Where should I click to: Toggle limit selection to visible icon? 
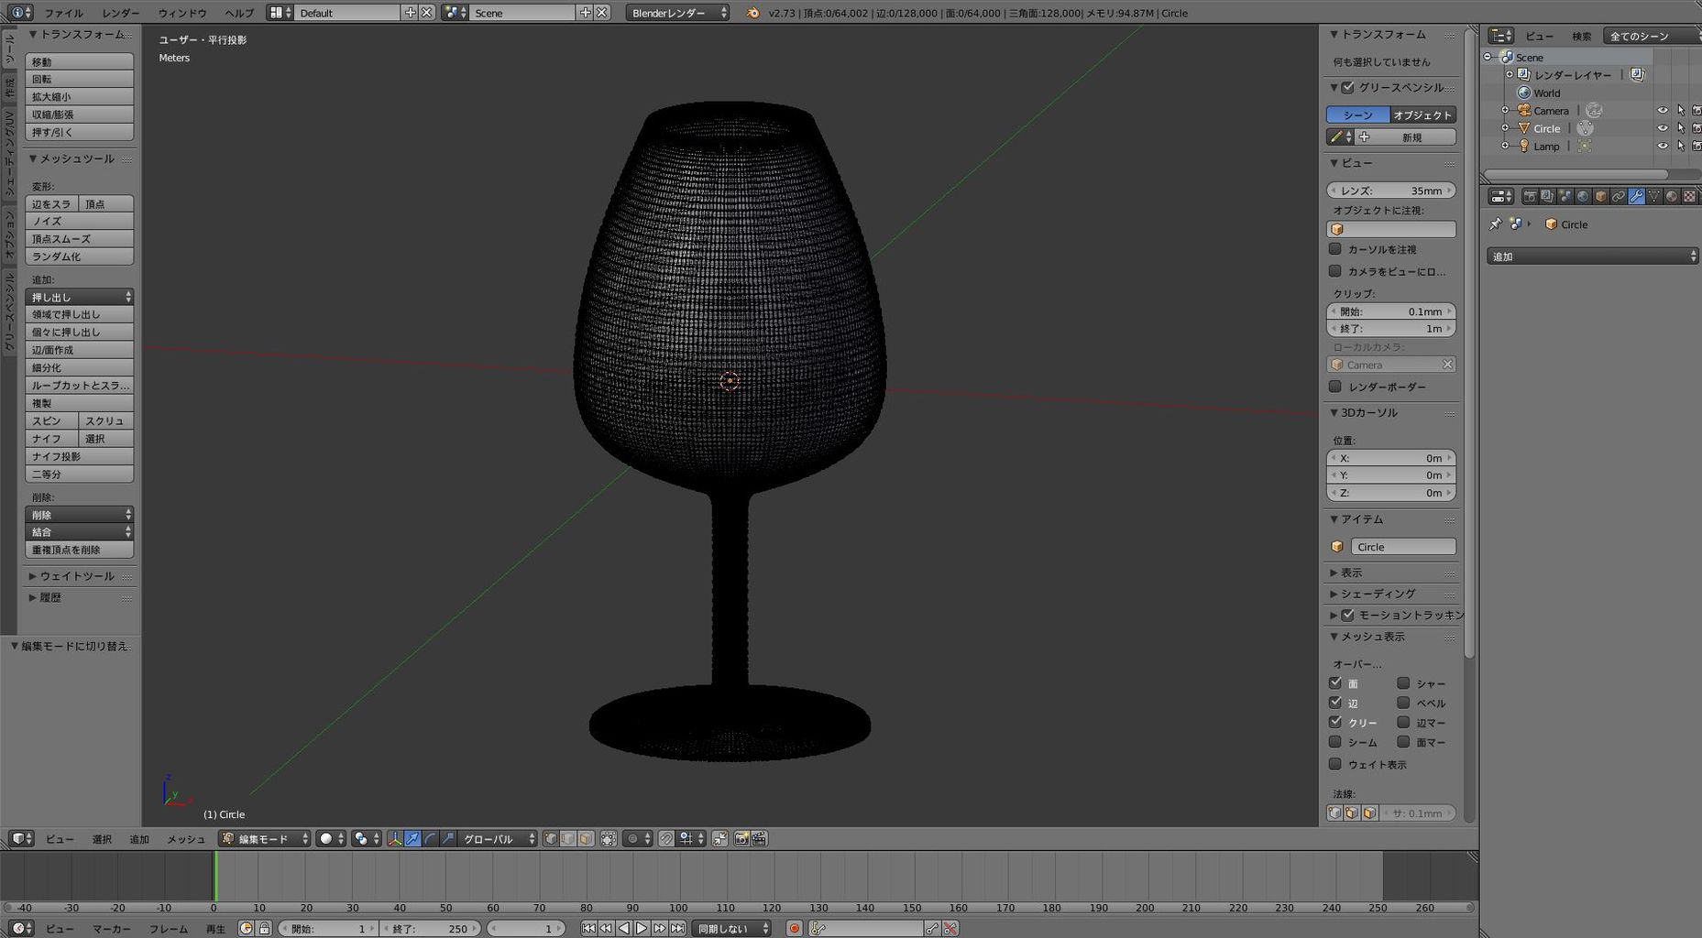click(609, 838)
